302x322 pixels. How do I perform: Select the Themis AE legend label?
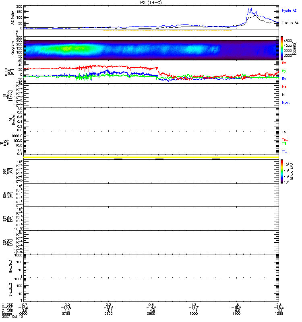pyautogui.click(x=290, y=23)
